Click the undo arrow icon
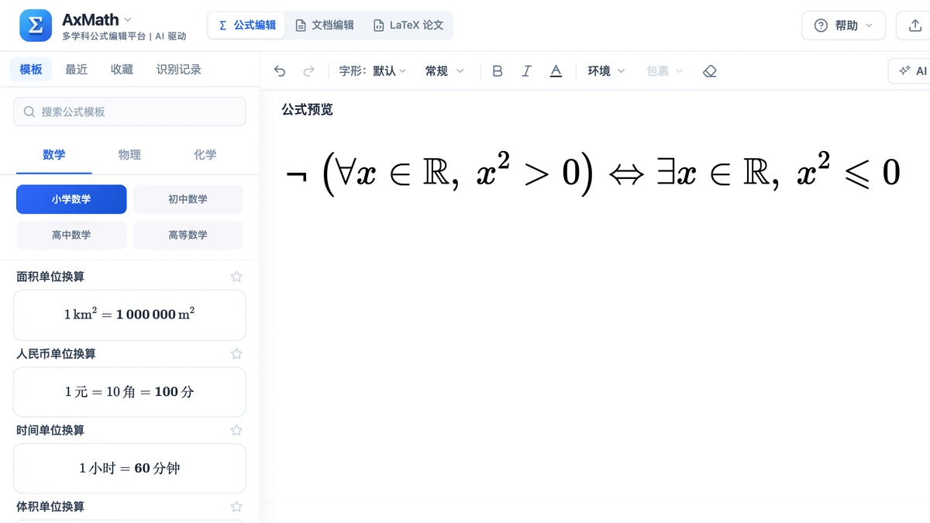This screenshot has height=523, width=930. click(x=280, y=71)
